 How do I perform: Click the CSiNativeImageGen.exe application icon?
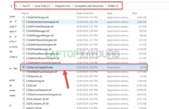24,67
